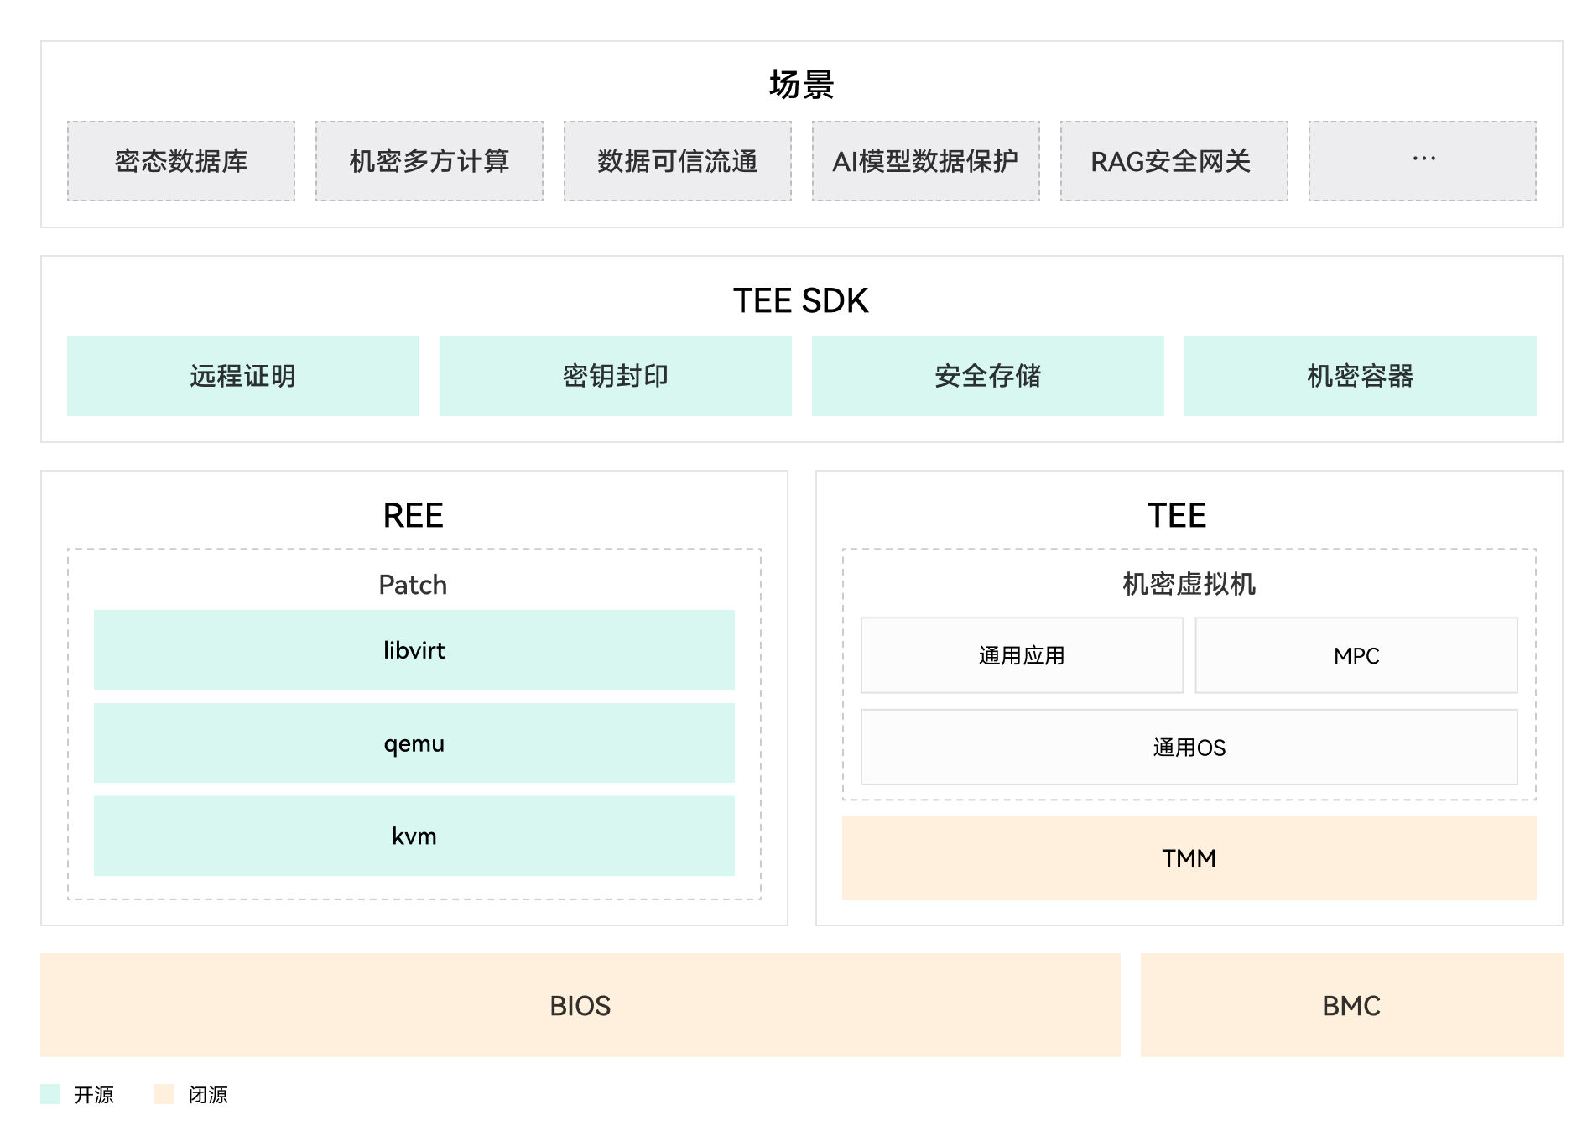Select the 远程证明 SDK block
This screenshot has width=1577, height=1136.
pyautogui.click(x=243, y=376)
